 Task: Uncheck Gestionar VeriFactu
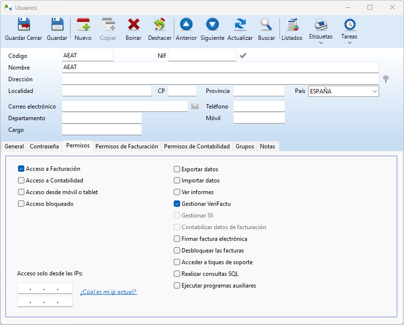click(177, 204)
